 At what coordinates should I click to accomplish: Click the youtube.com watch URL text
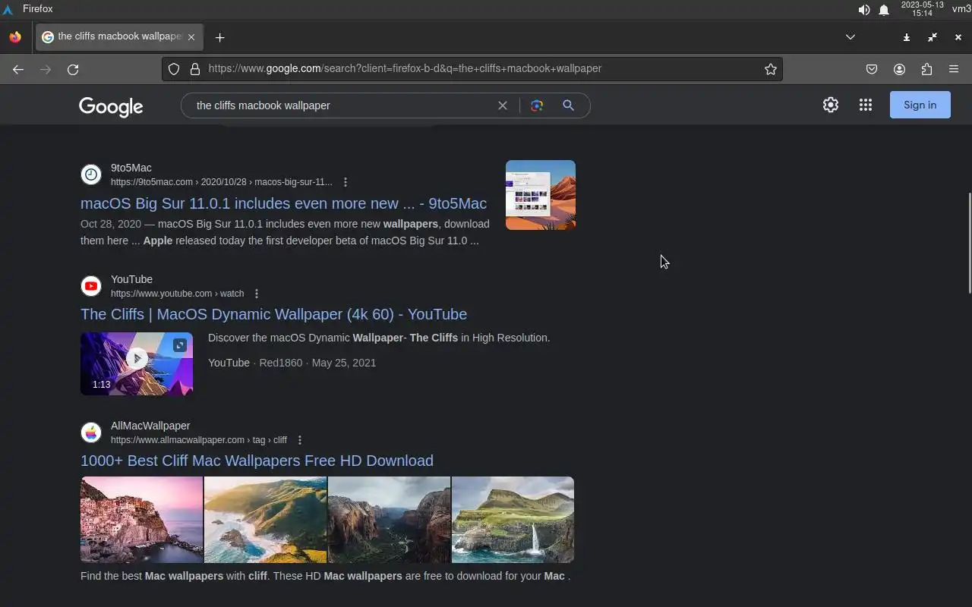tap(178, 294)
